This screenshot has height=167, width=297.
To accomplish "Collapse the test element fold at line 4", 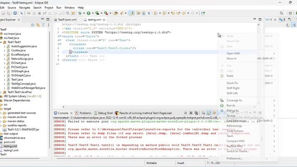I will [60, 40].
